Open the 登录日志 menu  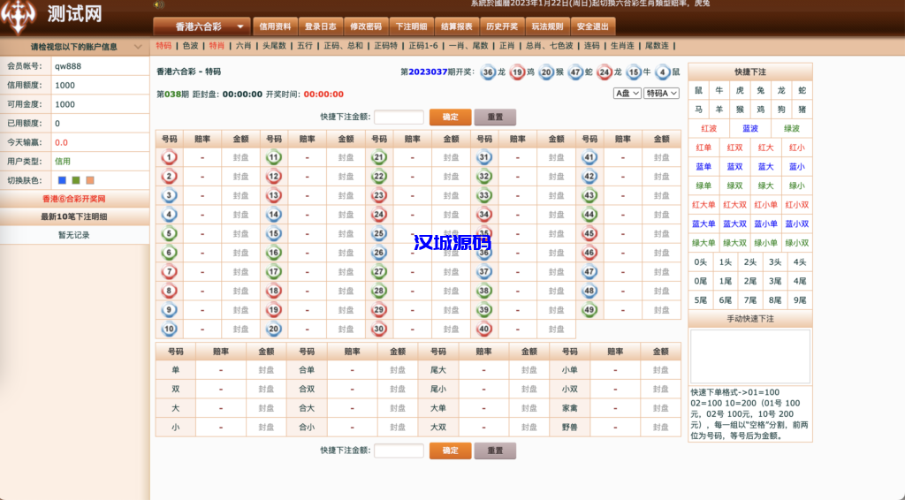[320, 27]
